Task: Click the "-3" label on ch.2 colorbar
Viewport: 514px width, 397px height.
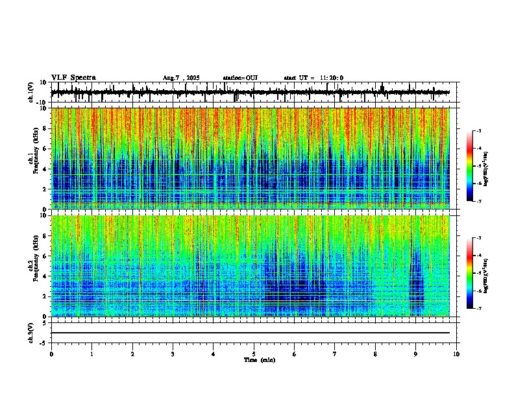Action: tap(479, 238)
